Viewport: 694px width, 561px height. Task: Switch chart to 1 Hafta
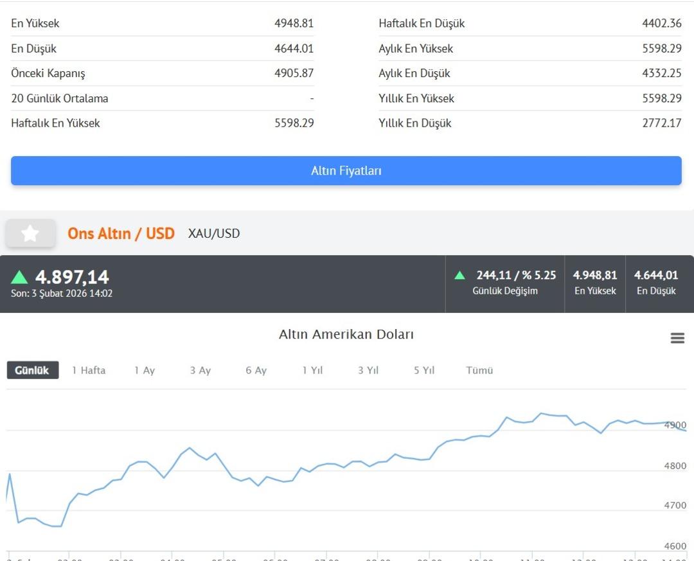(x=89, y=370)
